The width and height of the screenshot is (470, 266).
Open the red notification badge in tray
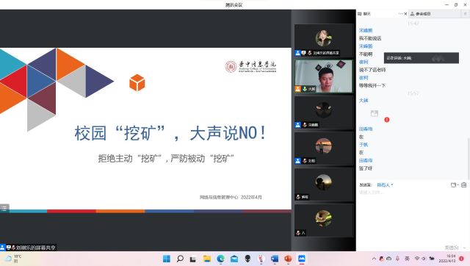[x=462, y=259]
